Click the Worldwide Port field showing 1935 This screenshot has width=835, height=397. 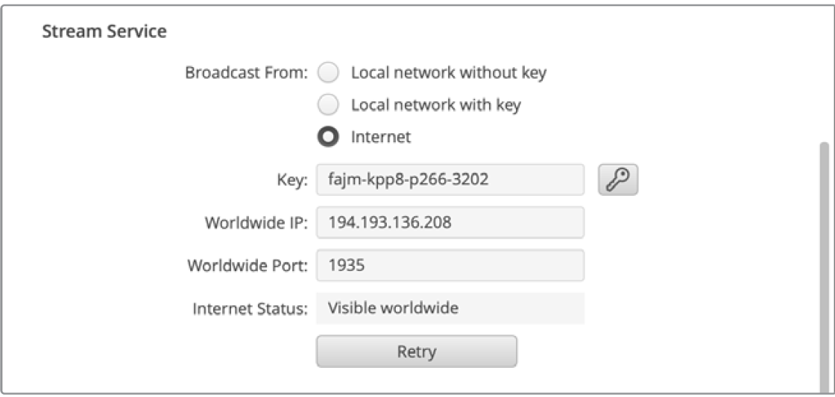pyautogui.click(x=450, y=265)
